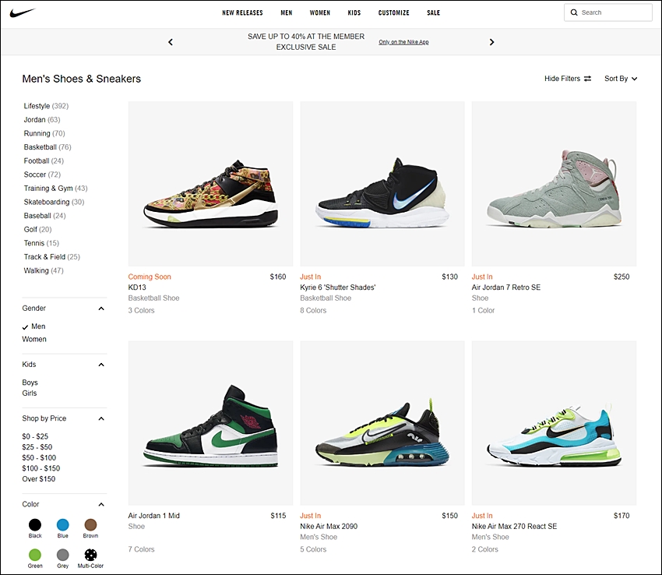Viewport: 662px width, 575px height.
Task: Open the Skateboarding category
Action: [54, 202]
